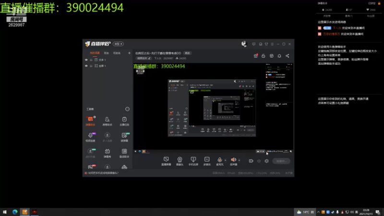Switch to the second scene tab
384x216 pixels.
(x=106, y=53)
